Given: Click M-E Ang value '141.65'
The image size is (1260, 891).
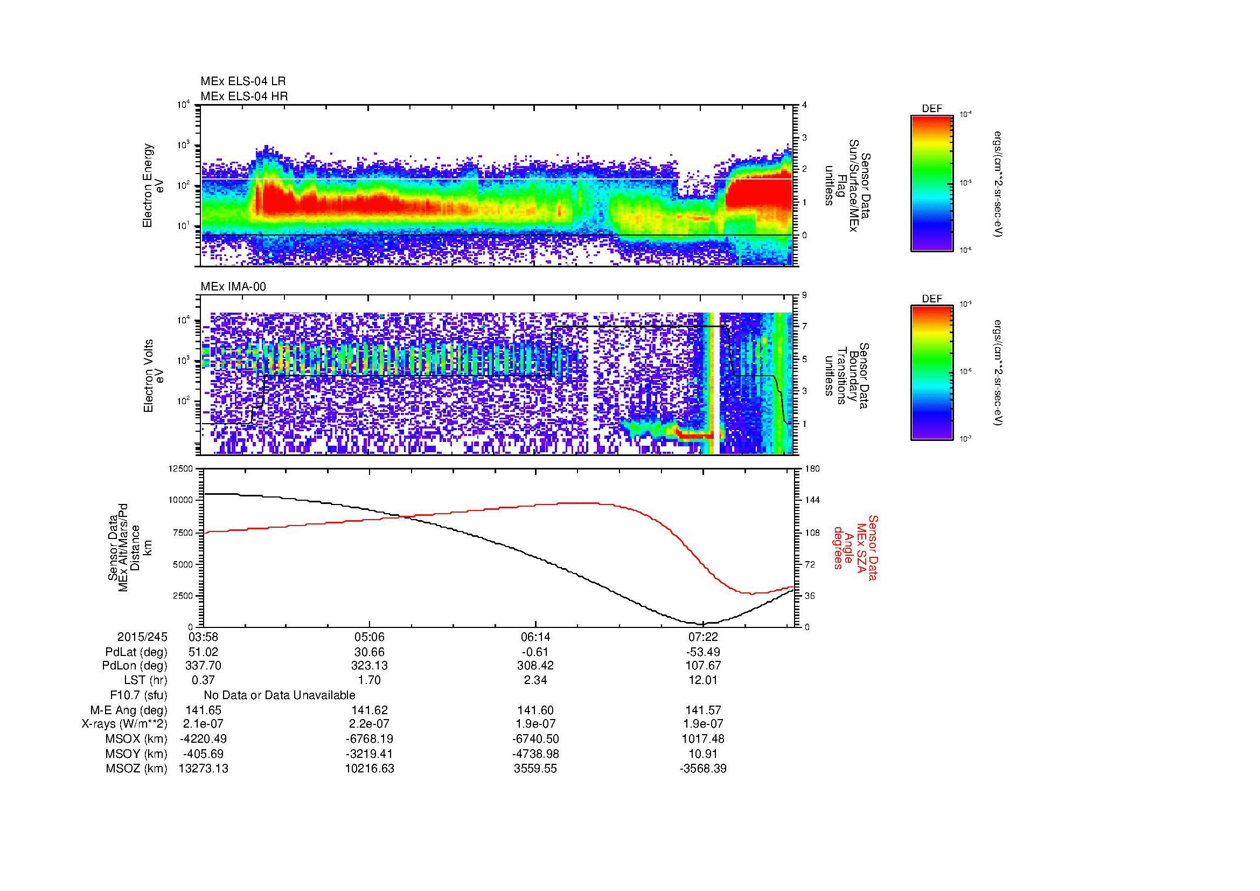Looking at the screenshot, I should [204, 710].
